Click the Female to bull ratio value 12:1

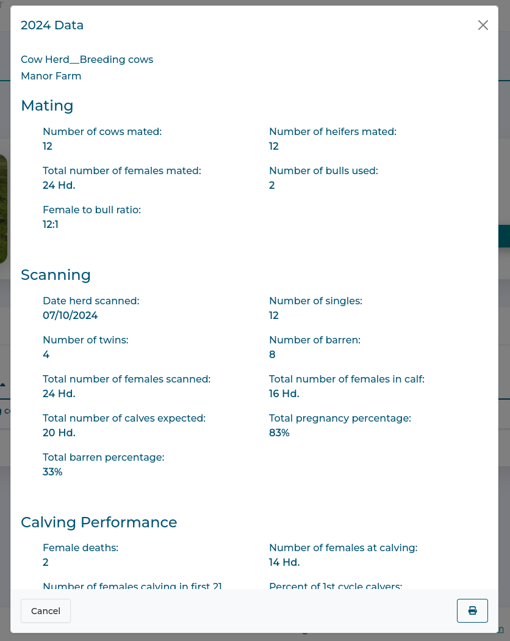click(50, 224)
